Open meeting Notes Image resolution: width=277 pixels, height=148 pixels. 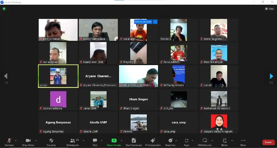pos(224,142)
